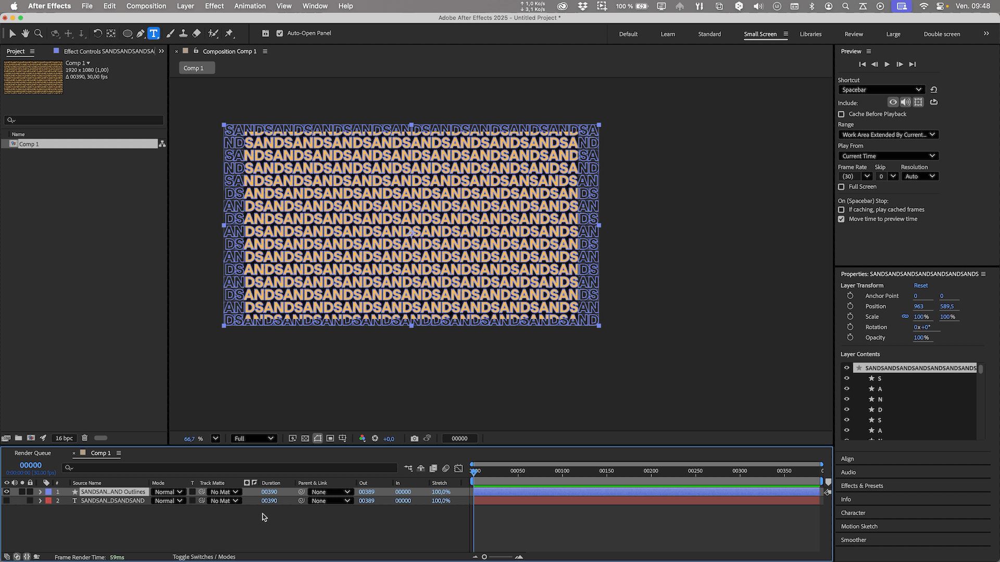Pick the Puppet Pin tool
The height and width of the screenshot is (562, 1000).
[229, 33]
